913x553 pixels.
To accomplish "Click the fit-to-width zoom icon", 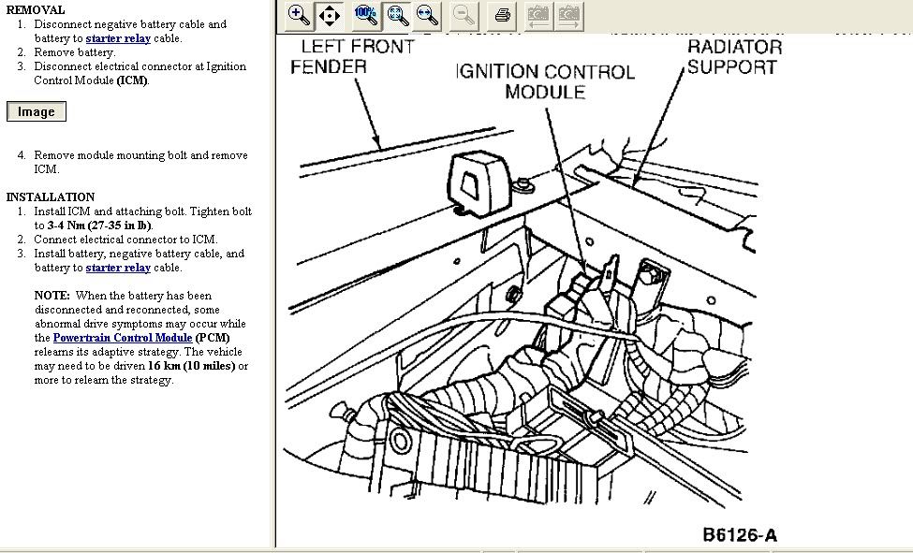I will point(427,15).
